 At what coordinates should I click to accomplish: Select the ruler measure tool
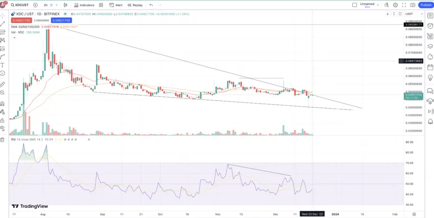tap(3, 84)
